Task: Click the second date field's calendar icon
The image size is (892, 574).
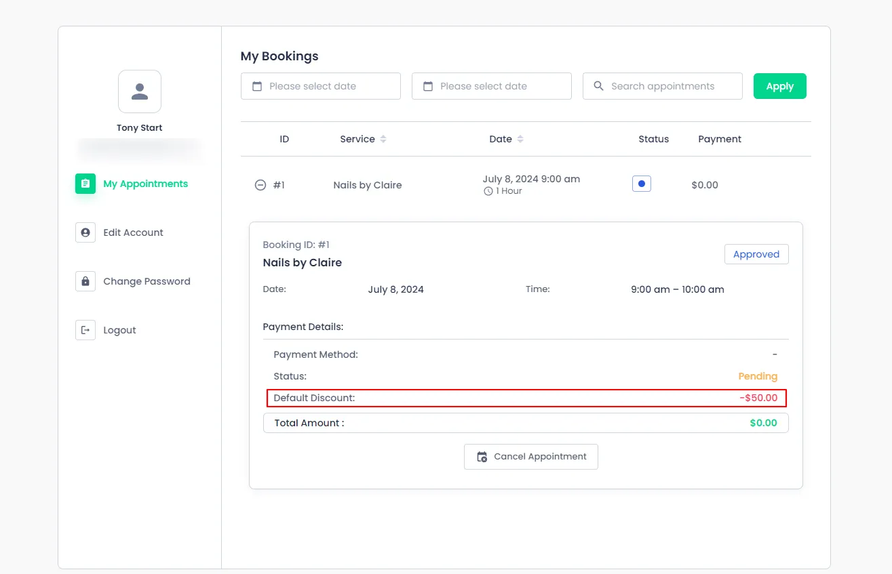Action: click(x=428, y=86)
